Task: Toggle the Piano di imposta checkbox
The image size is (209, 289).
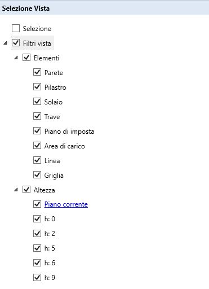Action: click(37, 131)
